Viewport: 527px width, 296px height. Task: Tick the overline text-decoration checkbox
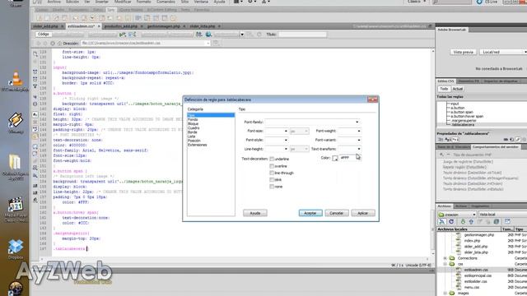272,166
